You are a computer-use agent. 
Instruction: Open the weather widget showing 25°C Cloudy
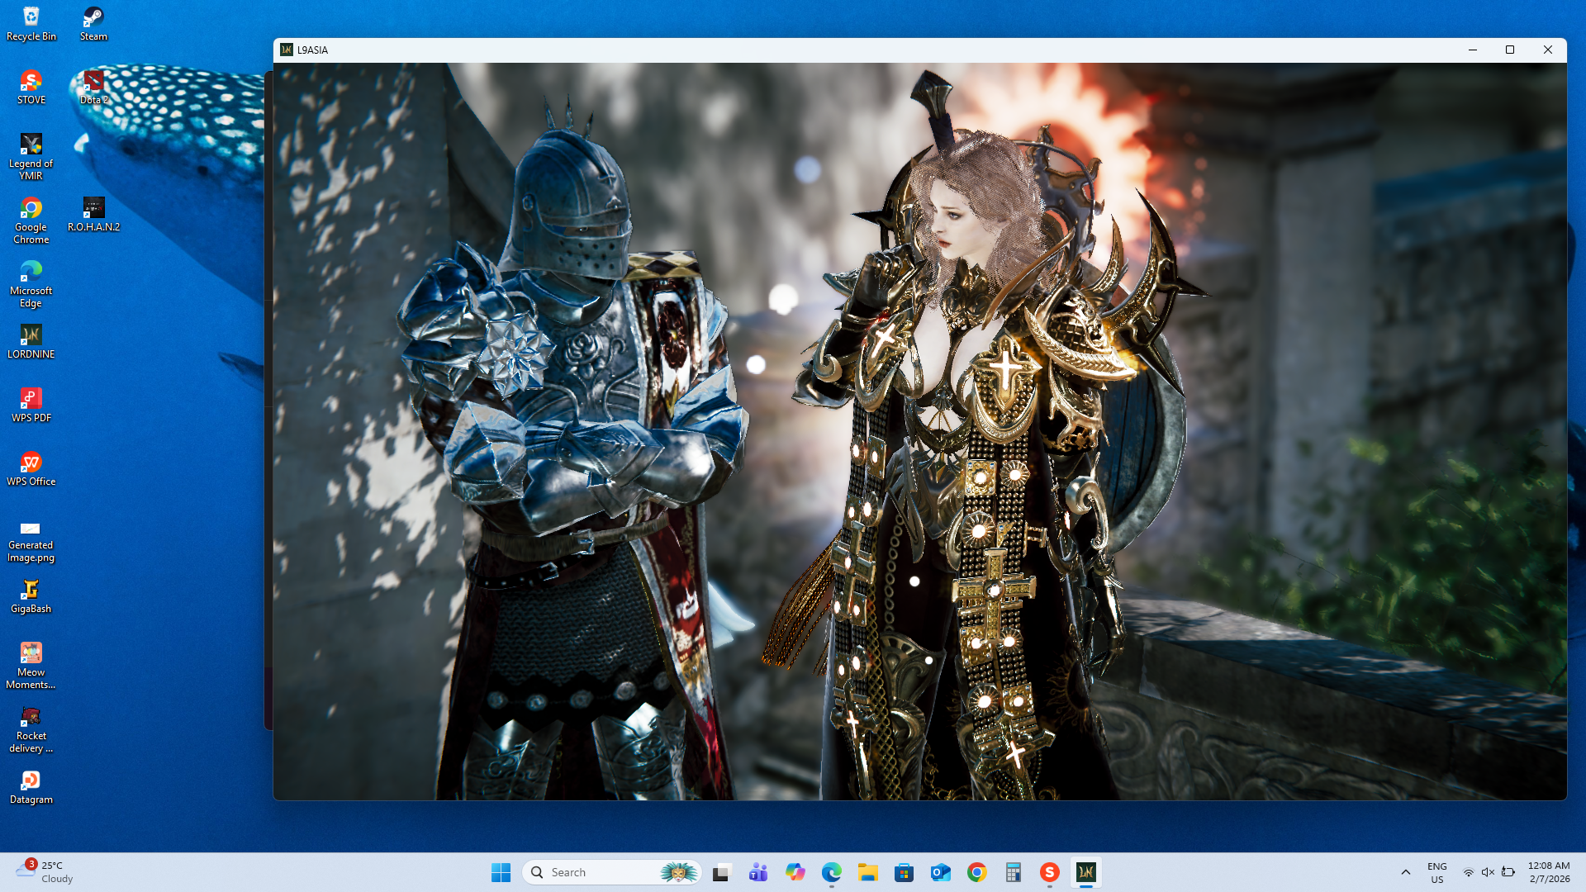point(45,872)
